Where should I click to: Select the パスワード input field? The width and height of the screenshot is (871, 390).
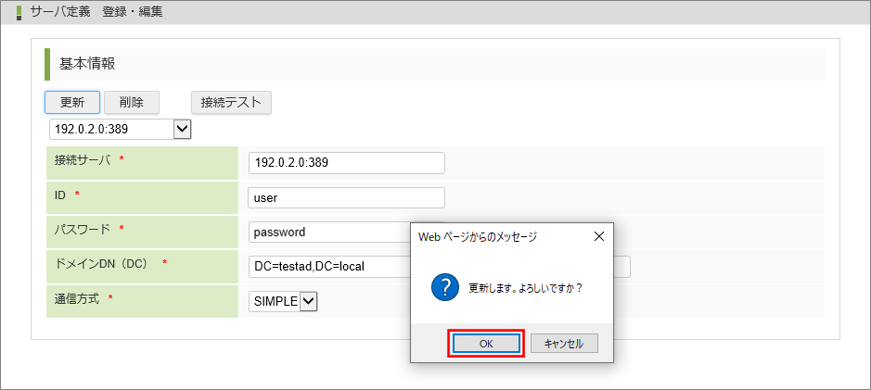(328, 233)
